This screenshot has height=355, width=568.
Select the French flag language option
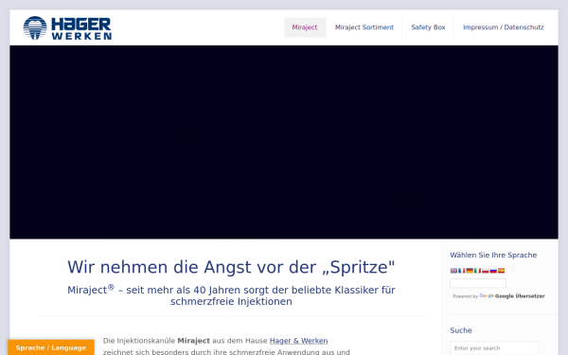point(462,271)
